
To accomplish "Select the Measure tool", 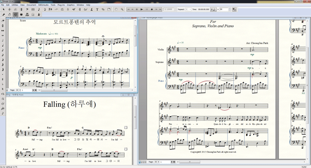I will pyautogui.click(x=33, y=9).
